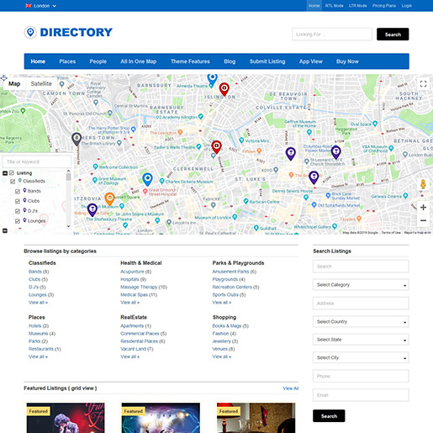The image size is (433, 433).
Task: Click the Victoria Miro map place pin
Action: (241, 140)
